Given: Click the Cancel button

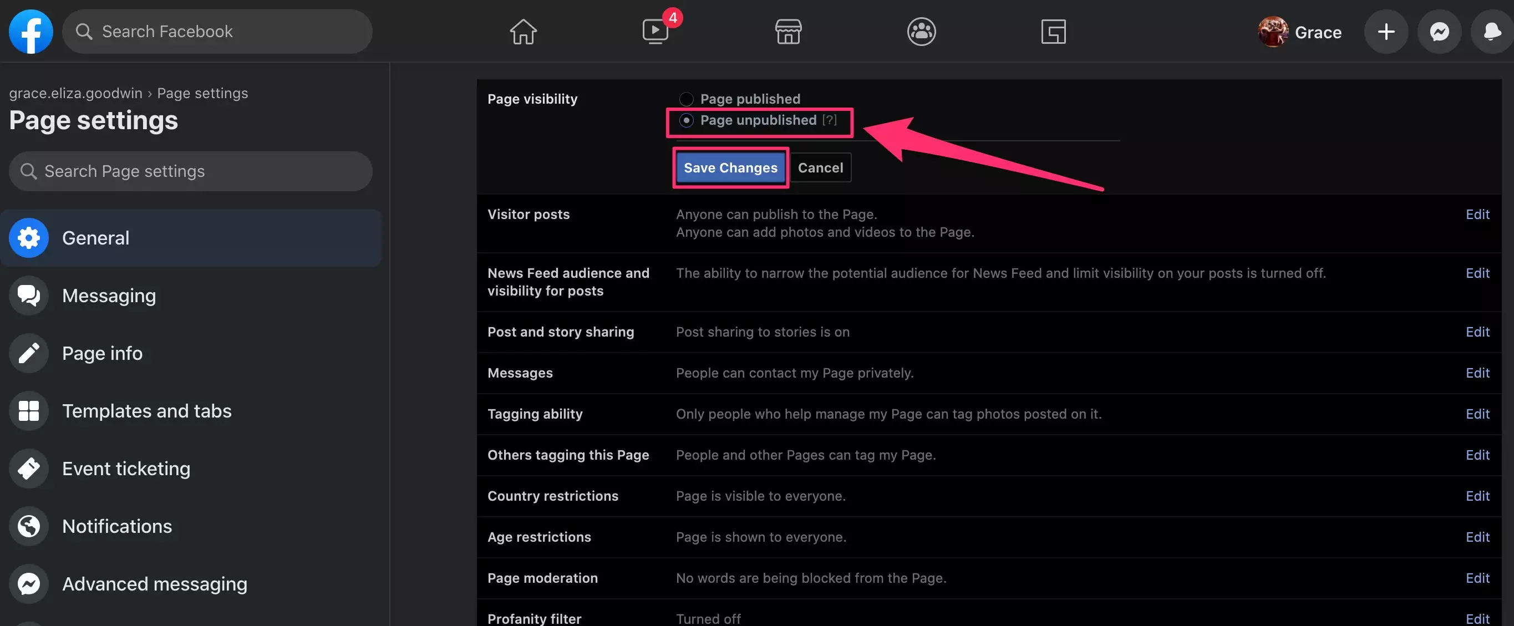Looking at the screenshot, I should (x=820, y=168).
